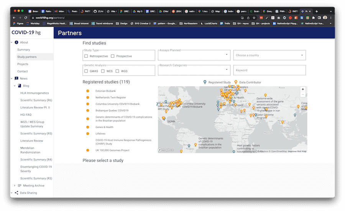Switch to the GitHub (1) M browser tab

click(99, 11)
